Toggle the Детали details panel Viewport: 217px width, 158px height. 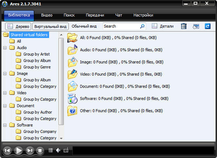click(x=163, y=26)
